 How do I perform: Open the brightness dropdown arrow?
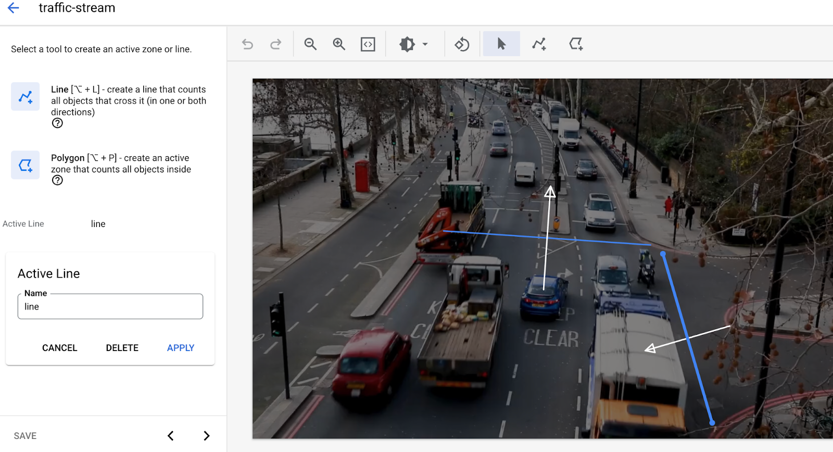coord(425,44)
